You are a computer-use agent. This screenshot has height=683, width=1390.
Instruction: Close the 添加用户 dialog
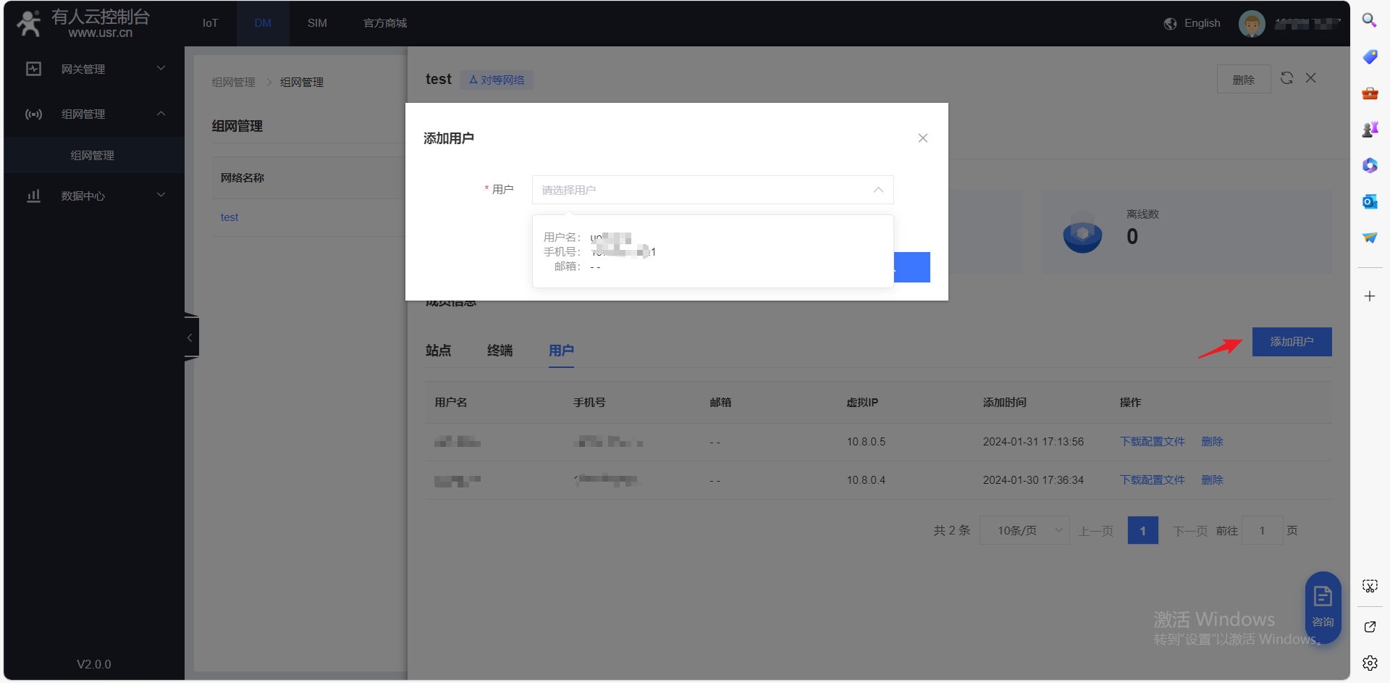coord(922,138)
